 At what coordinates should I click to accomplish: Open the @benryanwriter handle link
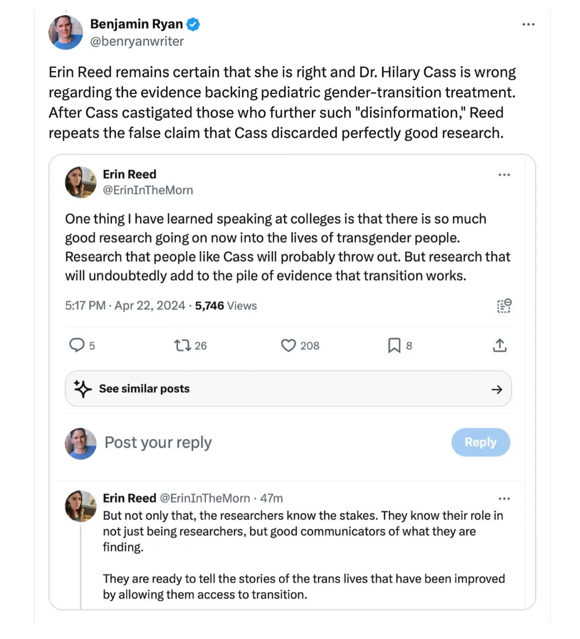[x=137, y=41]
